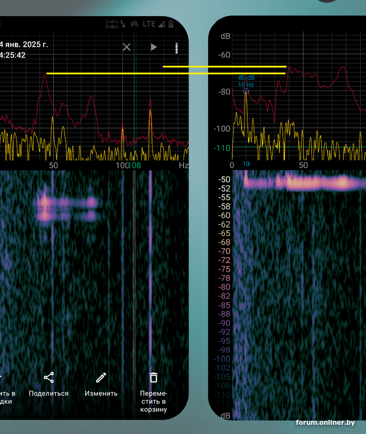366x434 pixels.
Task: Tap the battery status icon
Action: tap(171, 24)
